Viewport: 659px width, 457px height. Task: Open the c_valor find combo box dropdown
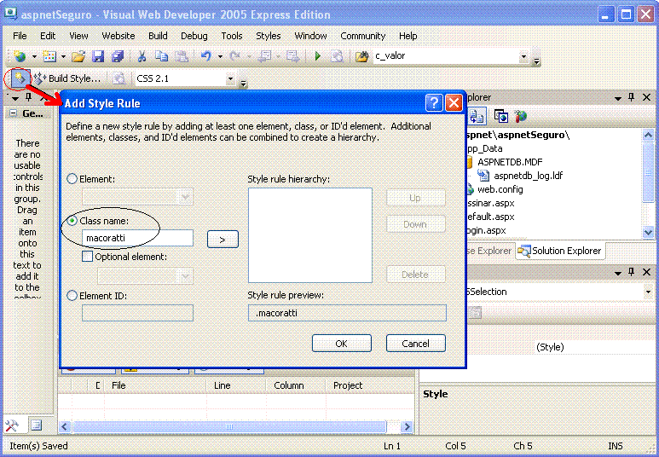click(523, 56)
